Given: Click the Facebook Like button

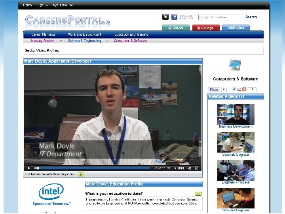Looking at the screenshot, I should 214,90.
